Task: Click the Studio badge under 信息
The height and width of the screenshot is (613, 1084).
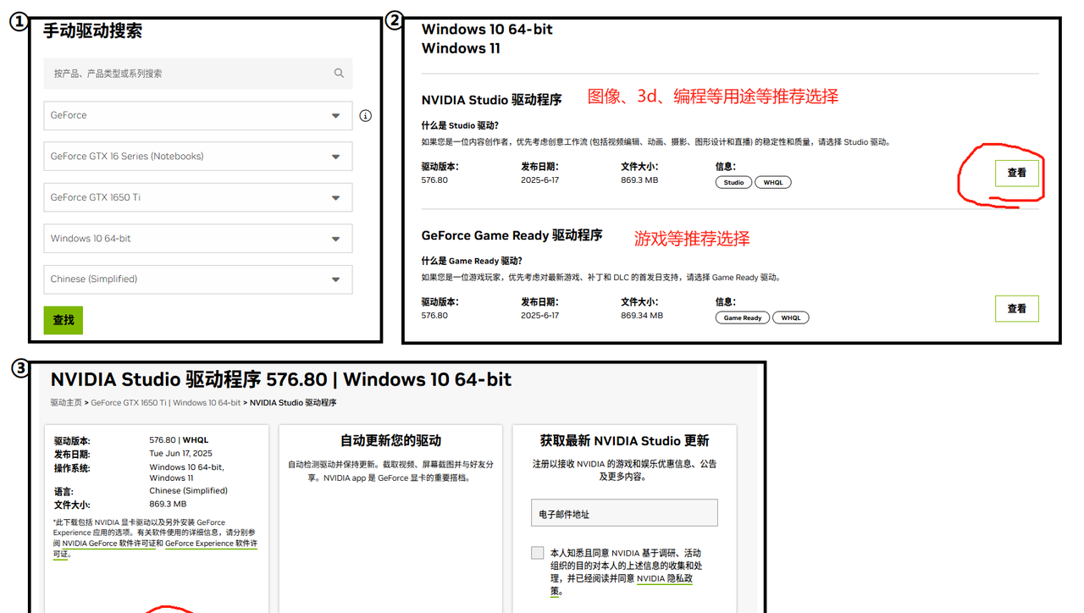Action: click(x=733, y=182)
